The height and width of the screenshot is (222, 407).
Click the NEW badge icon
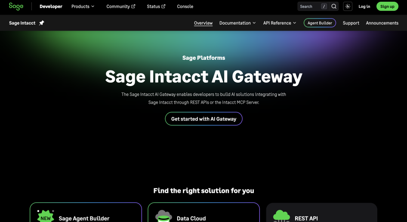(46, 216)
